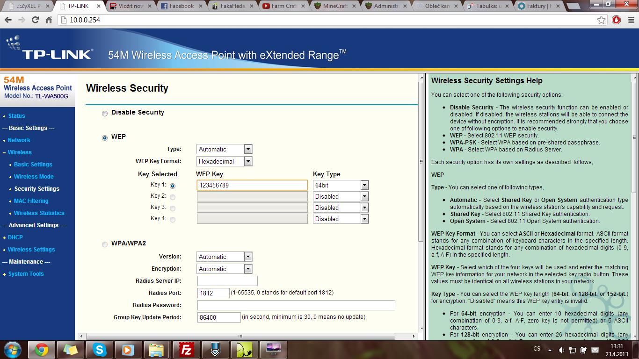The width and height of the screenshot is (639, 359).
Task: Open the browser home page icon
Action: click(49, 20)
